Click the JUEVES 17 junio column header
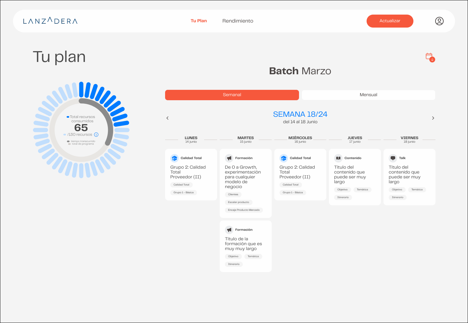The width and height of the screenshot is (468, 323). (x=355, y=140)
